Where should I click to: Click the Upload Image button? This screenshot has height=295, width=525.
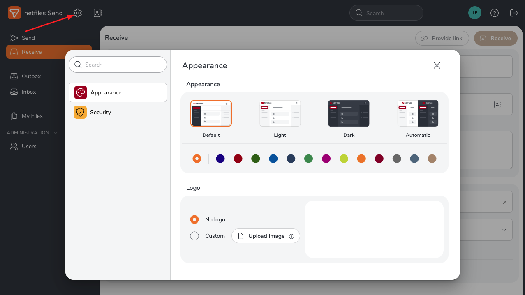[266, 236]
